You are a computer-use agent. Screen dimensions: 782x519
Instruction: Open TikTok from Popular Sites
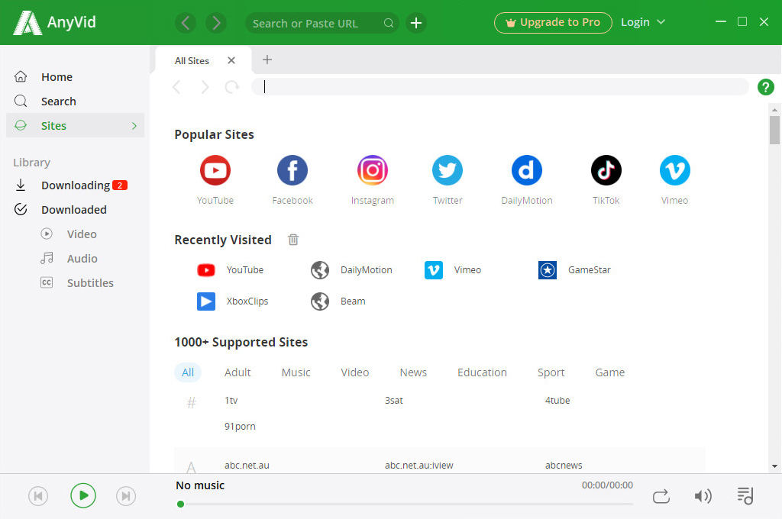click(x=606, y=170)
